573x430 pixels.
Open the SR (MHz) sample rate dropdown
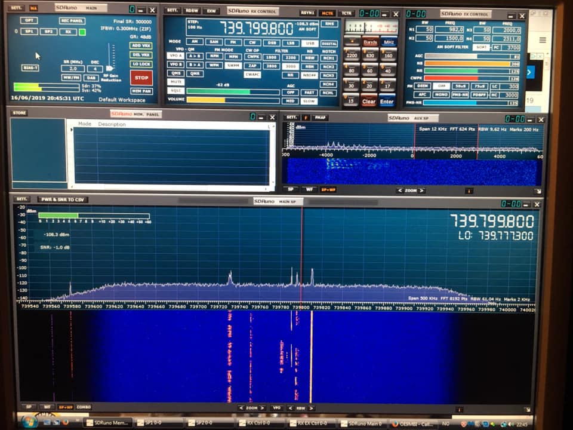72,69
